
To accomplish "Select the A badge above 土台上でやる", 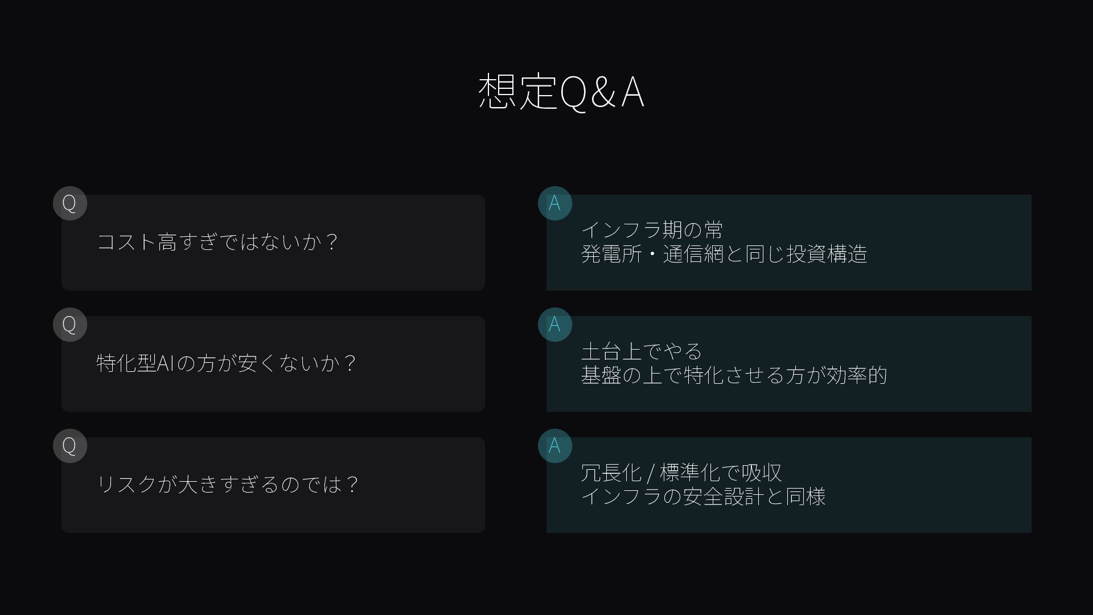I will tap(554, 325).
